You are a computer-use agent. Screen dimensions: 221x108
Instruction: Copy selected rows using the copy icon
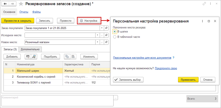[67, 57]
